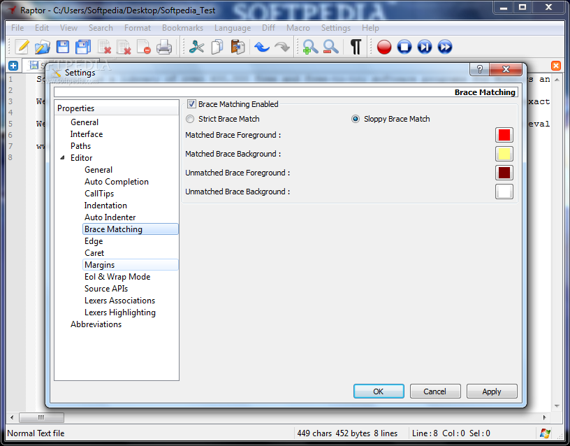Screen dimensions: 570x446
Task: Click the editor horizontal scrollbar thumb
Action: click(41, 417)
